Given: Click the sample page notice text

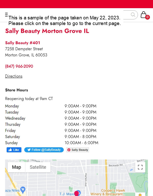Looking at the screenshot, I should [x=65, y=20].
